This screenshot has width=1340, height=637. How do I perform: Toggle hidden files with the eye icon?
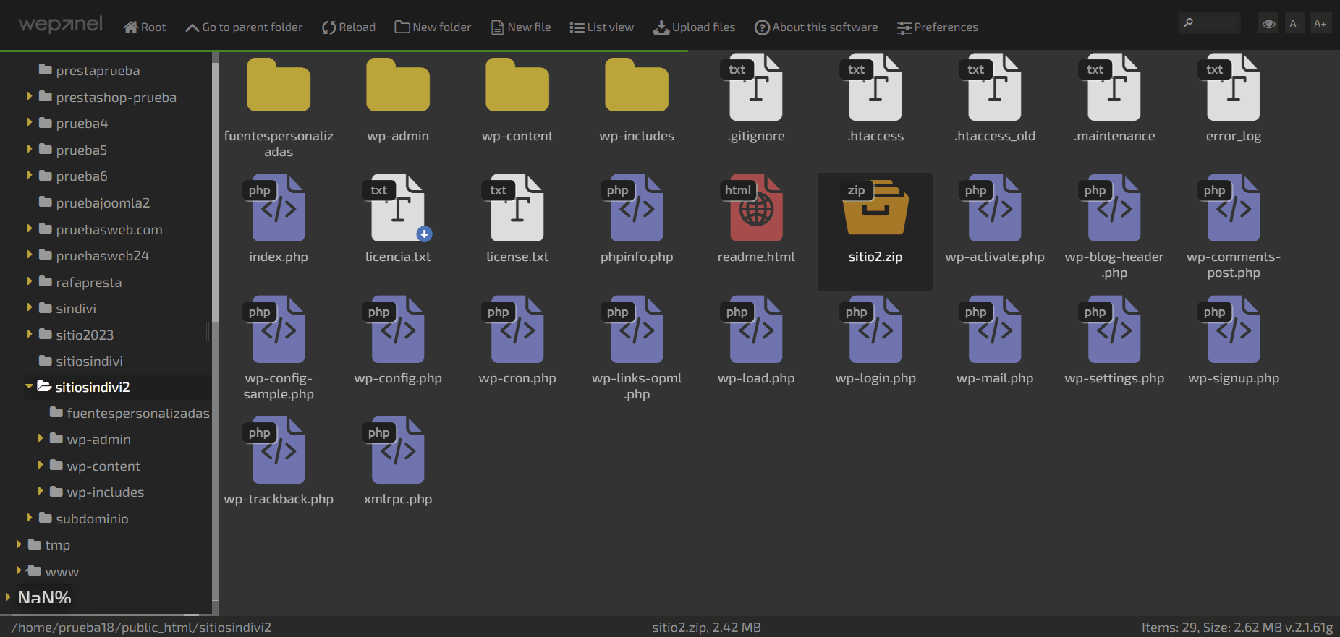click(x=1268, y=24)
